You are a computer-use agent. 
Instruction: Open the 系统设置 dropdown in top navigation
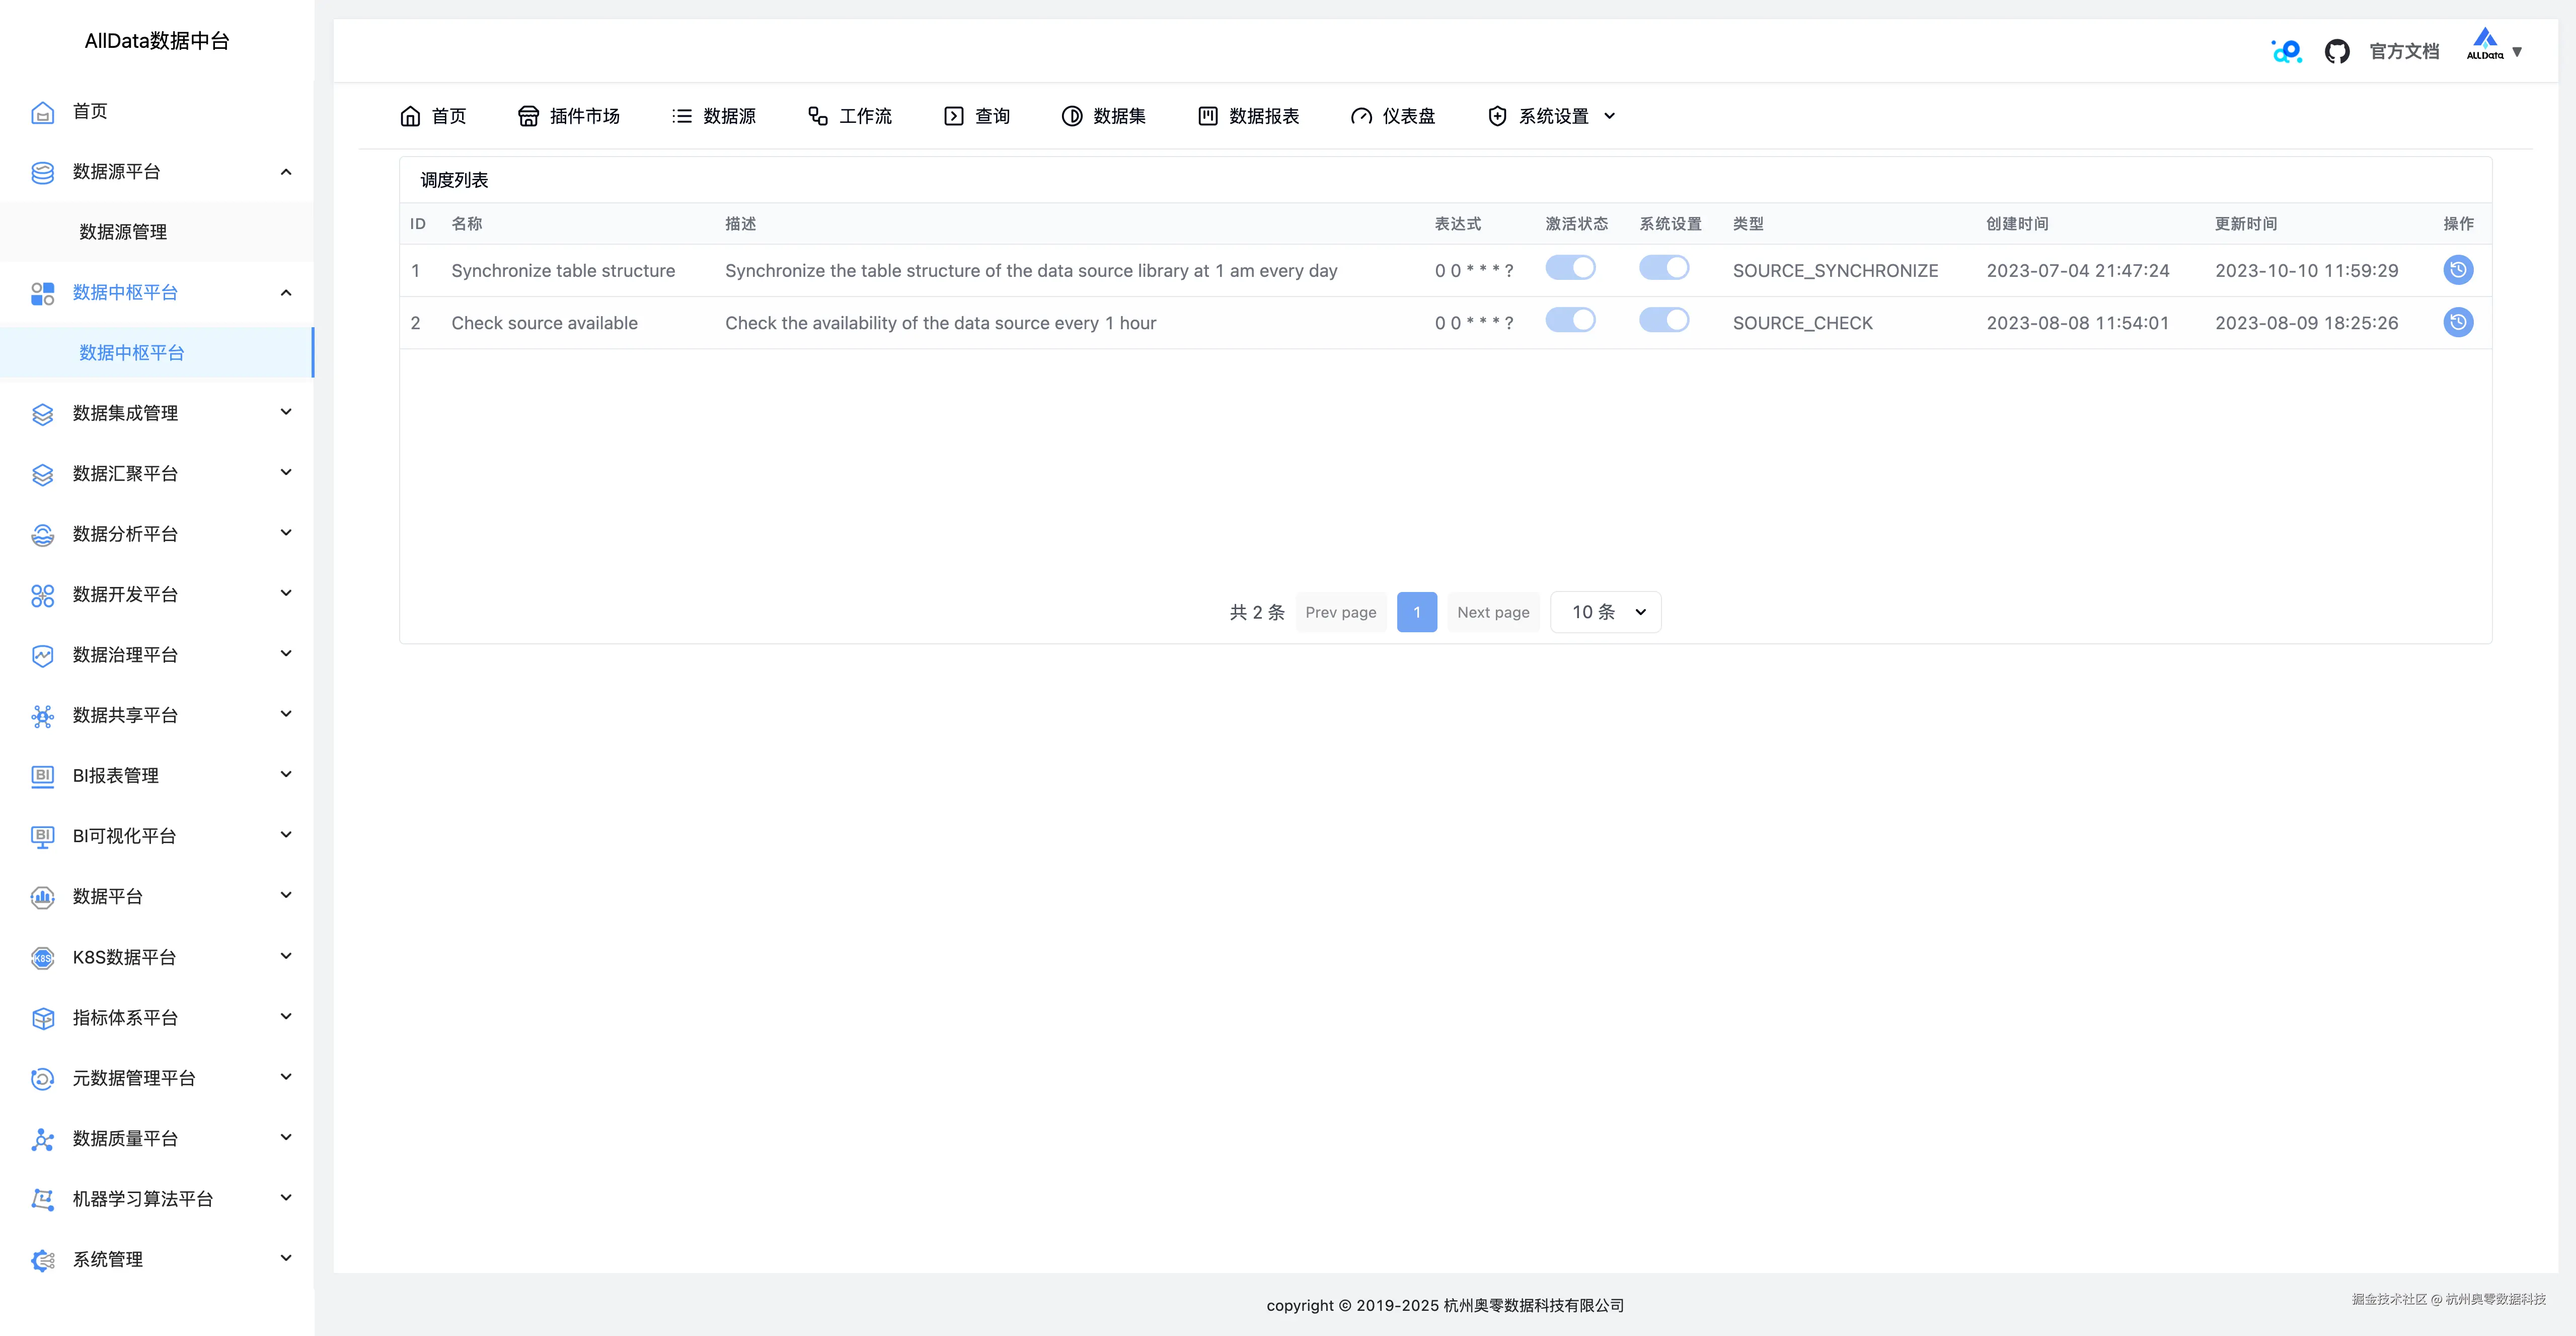pos(1552,116)
